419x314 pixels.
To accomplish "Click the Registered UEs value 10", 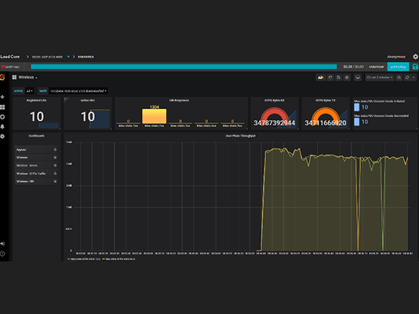I will point(37,116).
